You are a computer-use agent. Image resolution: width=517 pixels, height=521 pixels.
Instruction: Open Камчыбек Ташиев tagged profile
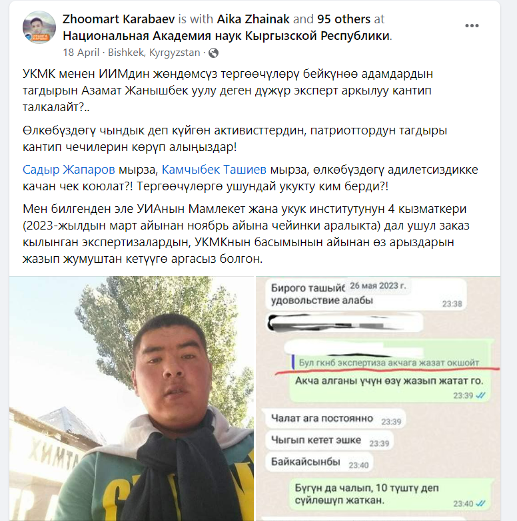[214, 170]
